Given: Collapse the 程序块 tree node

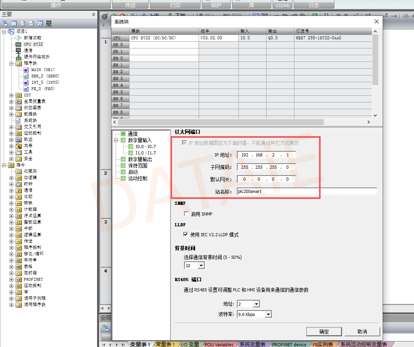Looking at the screenshot, I should (x=12, y=64).
